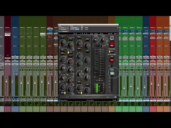Click the red Random Channel button
Screen dimensions: 171x128
point(112,60)
